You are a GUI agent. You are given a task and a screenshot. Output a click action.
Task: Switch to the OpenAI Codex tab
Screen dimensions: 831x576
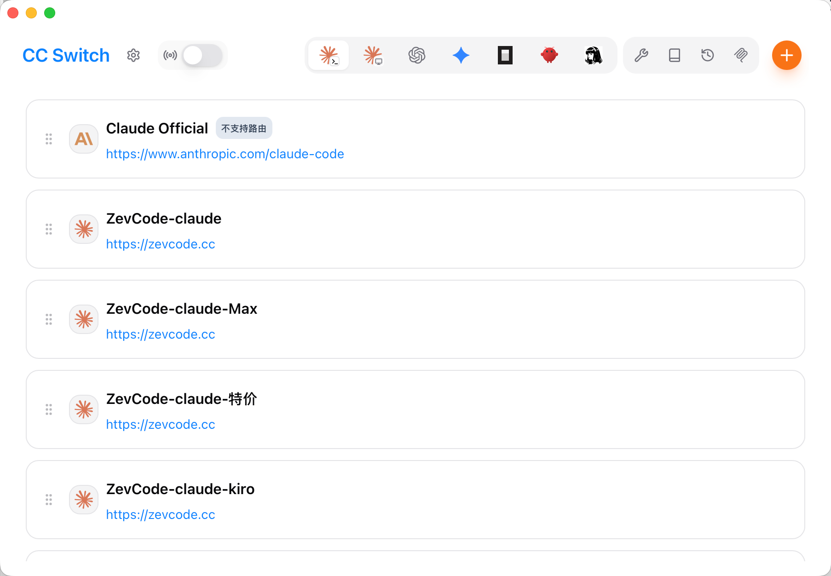[x=417, y=55]
